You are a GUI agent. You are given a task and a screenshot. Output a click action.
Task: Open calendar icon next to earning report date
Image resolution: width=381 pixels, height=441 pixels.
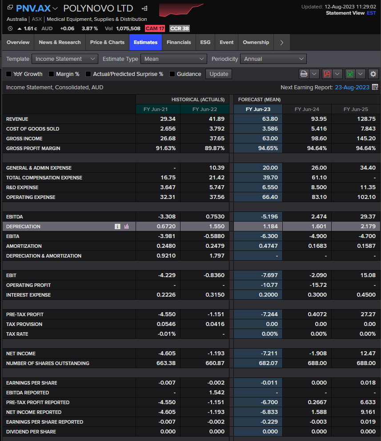[x=375, y=87]
